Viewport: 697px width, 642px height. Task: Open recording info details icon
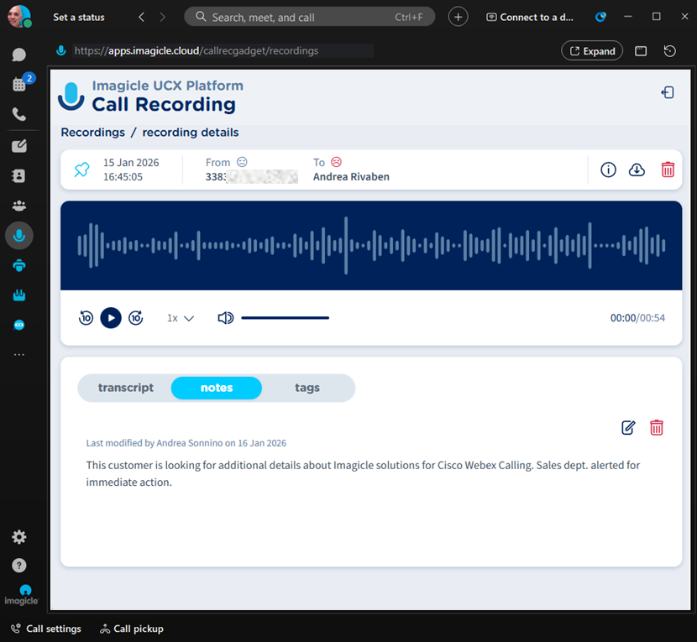(x=609, y=170)
